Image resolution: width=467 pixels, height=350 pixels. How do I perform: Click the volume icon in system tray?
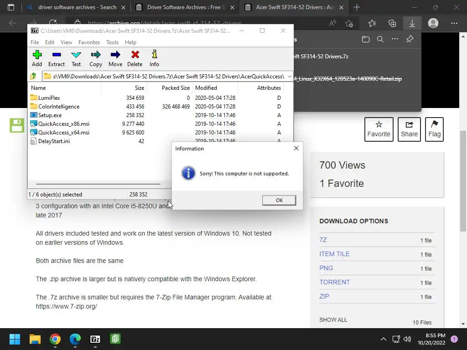(x=407, y=339)
